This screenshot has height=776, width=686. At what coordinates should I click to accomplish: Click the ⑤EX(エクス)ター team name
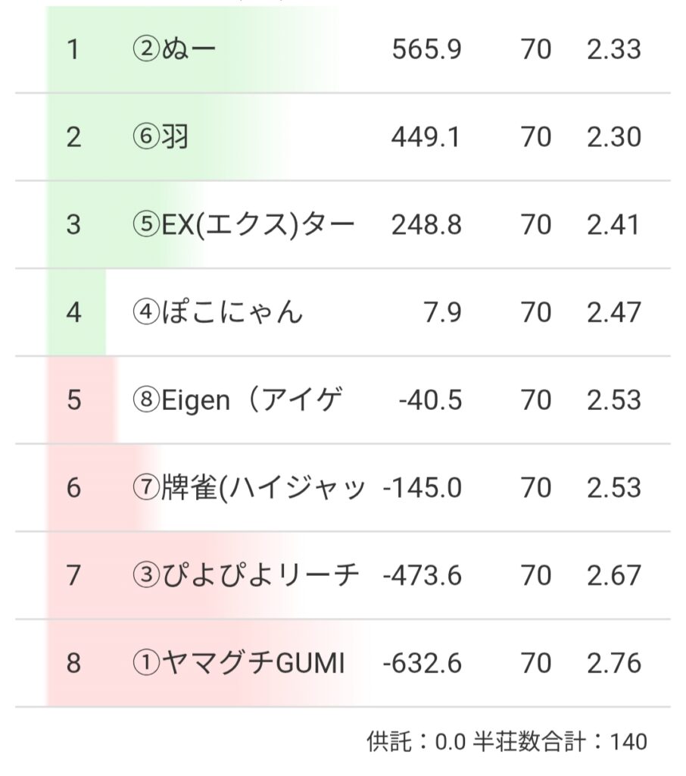click(x=243, y=225)
